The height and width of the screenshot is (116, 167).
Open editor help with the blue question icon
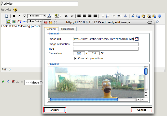(x=160, y=16)
